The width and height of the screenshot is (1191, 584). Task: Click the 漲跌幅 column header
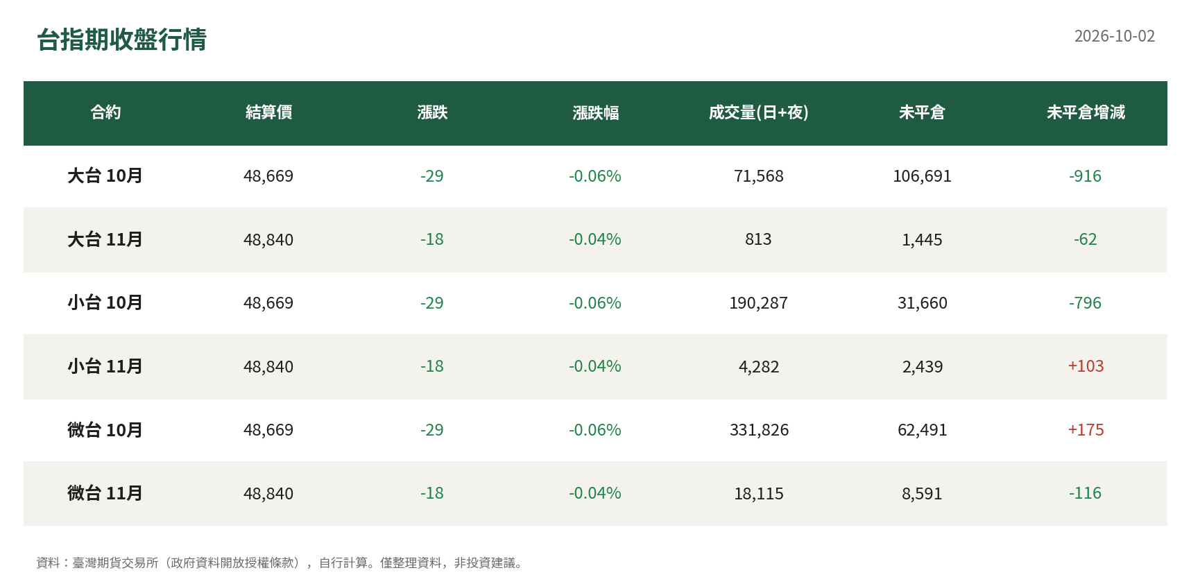pos(595,112)
